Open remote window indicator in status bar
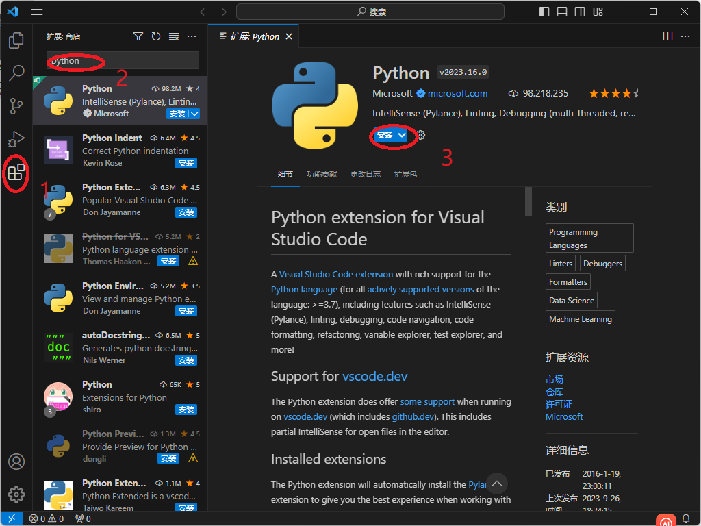Image resolution: width=701 pixels, height=526 pixels. coord(12,518)
